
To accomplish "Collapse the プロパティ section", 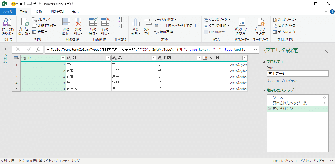I will [x=264, y=62].
